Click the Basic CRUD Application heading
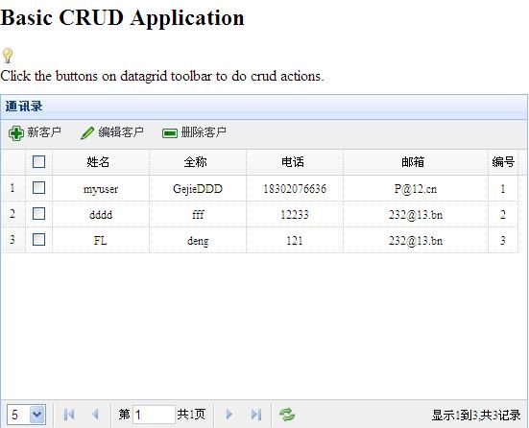The width and height of the screenshot is (529, 428). pos(122,17)
